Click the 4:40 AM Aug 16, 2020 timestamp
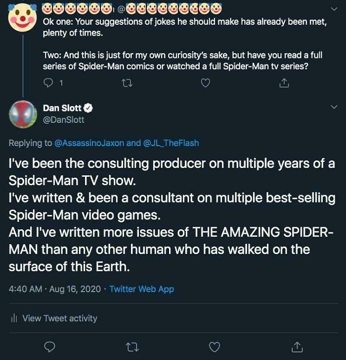The height and width of the screenshot is (360, 346). coord(54,289)
